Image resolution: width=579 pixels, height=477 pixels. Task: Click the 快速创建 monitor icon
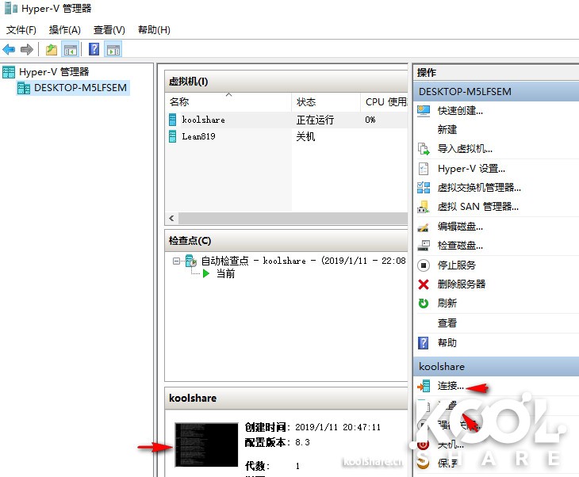(x=424, y=110)
